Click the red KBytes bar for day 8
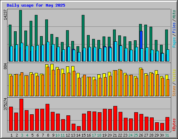Viewport: 178px width, 139px height. (x=47, y=117)
